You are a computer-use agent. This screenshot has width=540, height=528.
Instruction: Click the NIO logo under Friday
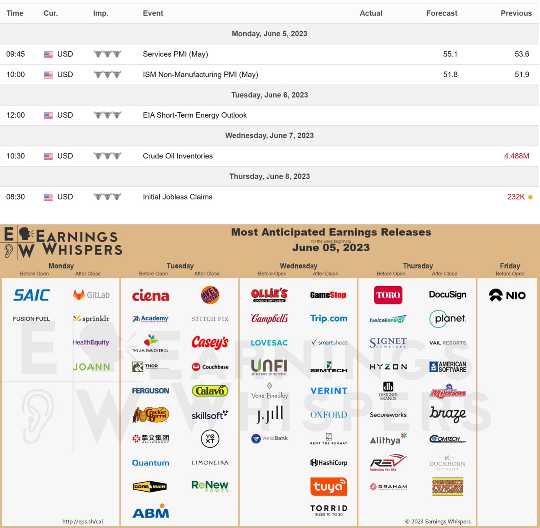[x=507, y=295]
